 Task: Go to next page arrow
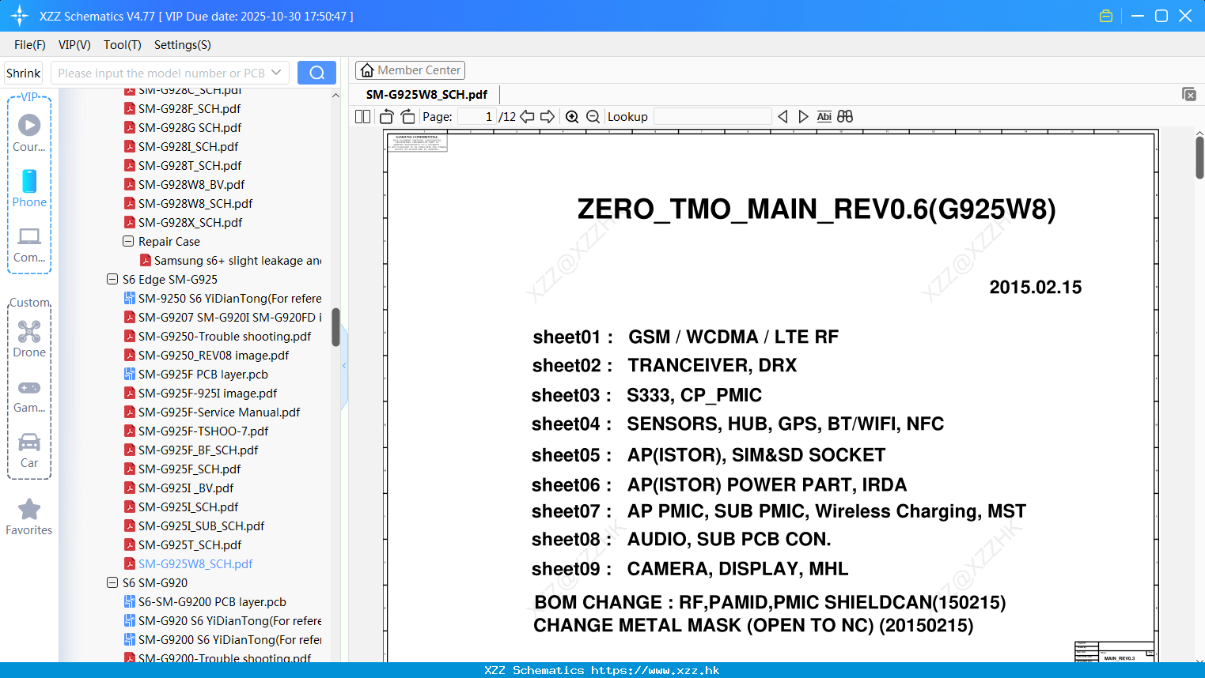click(548, 117)
